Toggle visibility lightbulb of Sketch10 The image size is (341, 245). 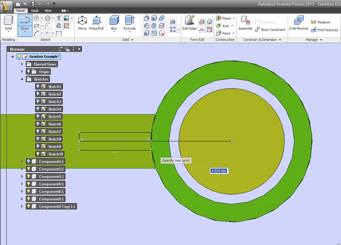click(x=38, y=154)
